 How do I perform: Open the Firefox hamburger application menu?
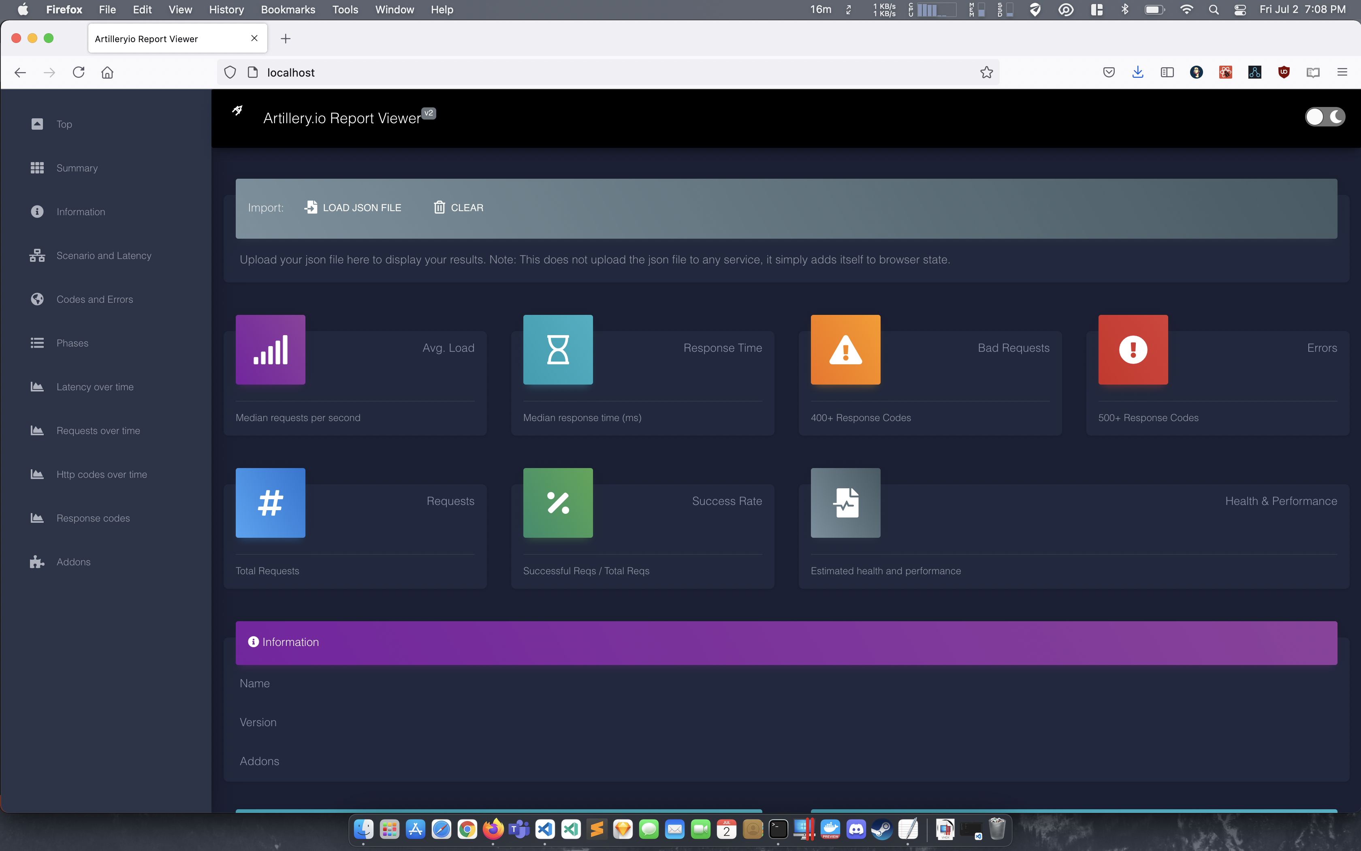1342,72
